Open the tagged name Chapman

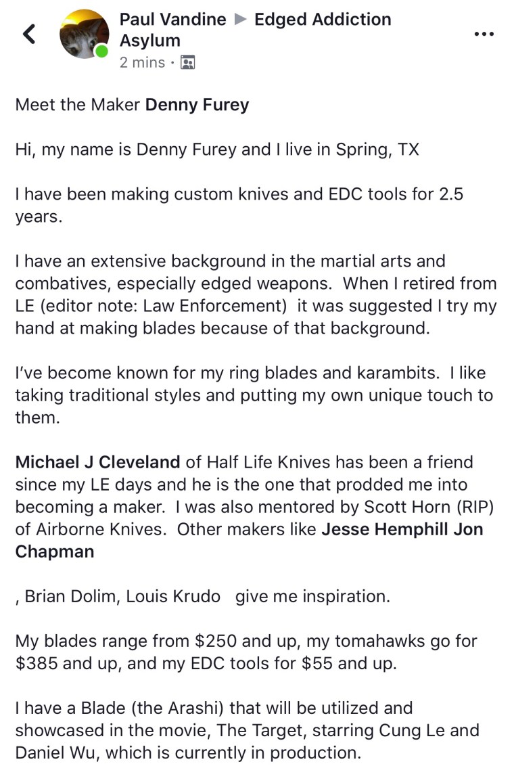pyautogui.click(x=55, y=551)
